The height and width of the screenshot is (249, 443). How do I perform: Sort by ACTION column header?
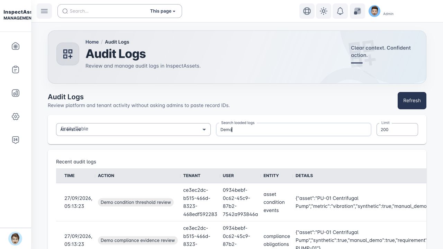pyautogui.click(x=106, y=176)
